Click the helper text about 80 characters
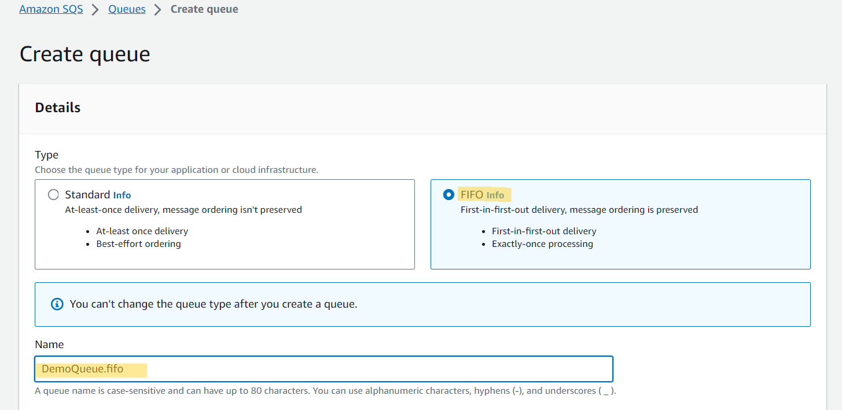 tap(325, 391)
